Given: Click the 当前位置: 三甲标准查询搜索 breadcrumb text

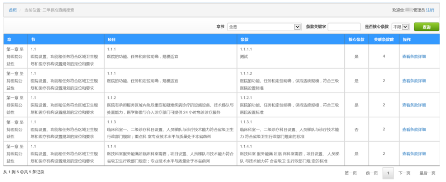Looking at the screenshot, I should coord(49,10).
